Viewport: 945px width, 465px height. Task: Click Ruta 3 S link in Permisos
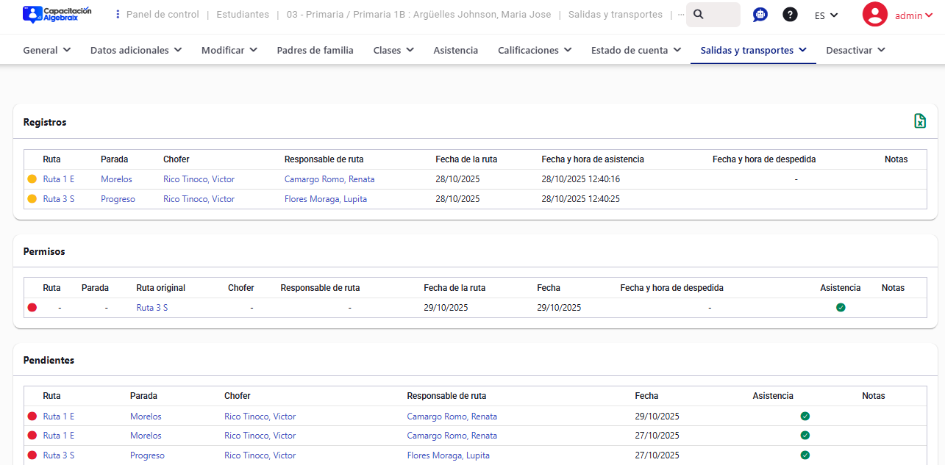tap(152, 308)
